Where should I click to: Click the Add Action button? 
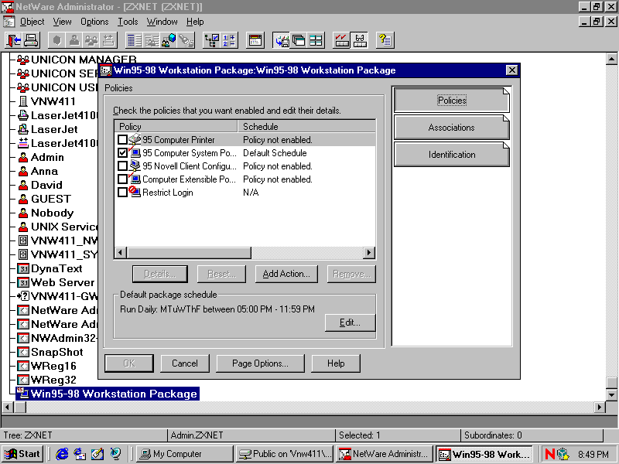(x=286, y=274)
